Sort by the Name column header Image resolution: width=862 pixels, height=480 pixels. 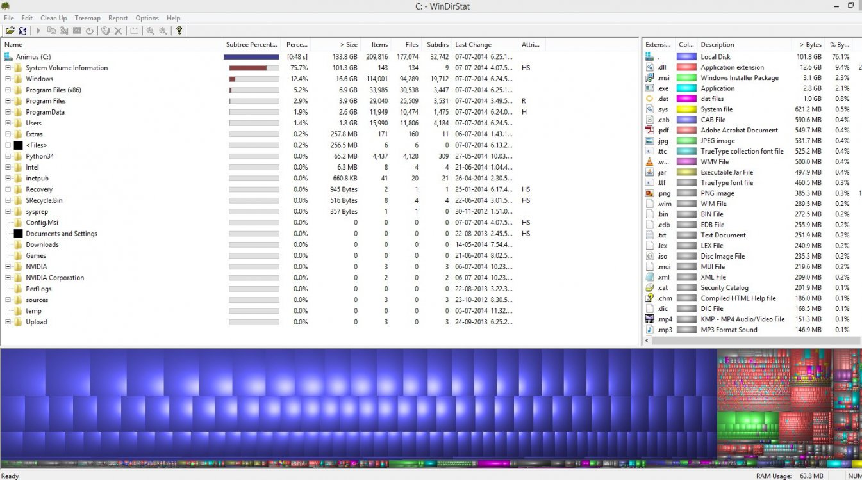coord(112,45)
